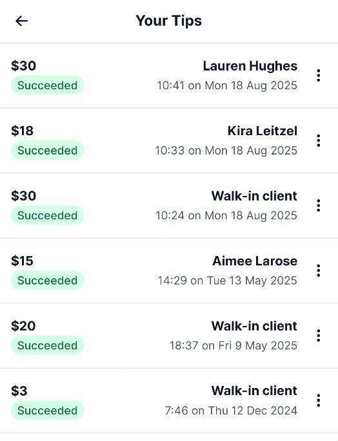Select the Kira Leitzel client name
This screenshot has width=338, height=441.
click(x=263, y=131)
